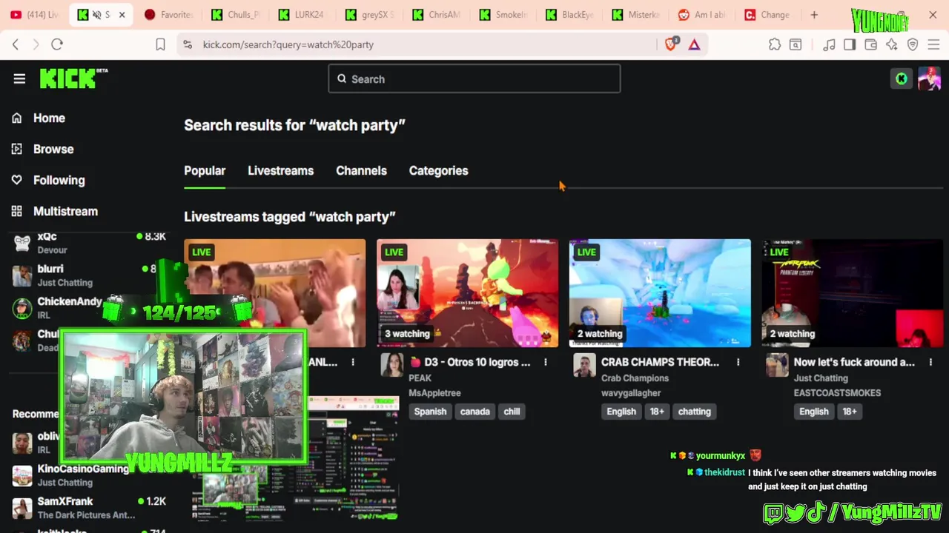949x533 pixels.
Task: Switch to the 'Change' tab
Action: (768, 15)
